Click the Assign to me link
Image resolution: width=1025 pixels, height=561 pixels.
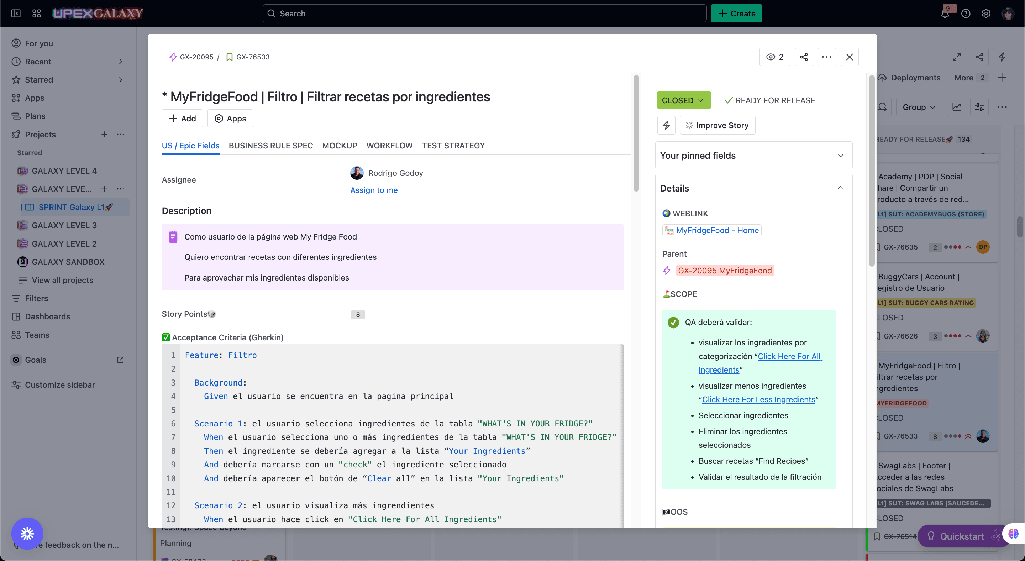[374, 190]
